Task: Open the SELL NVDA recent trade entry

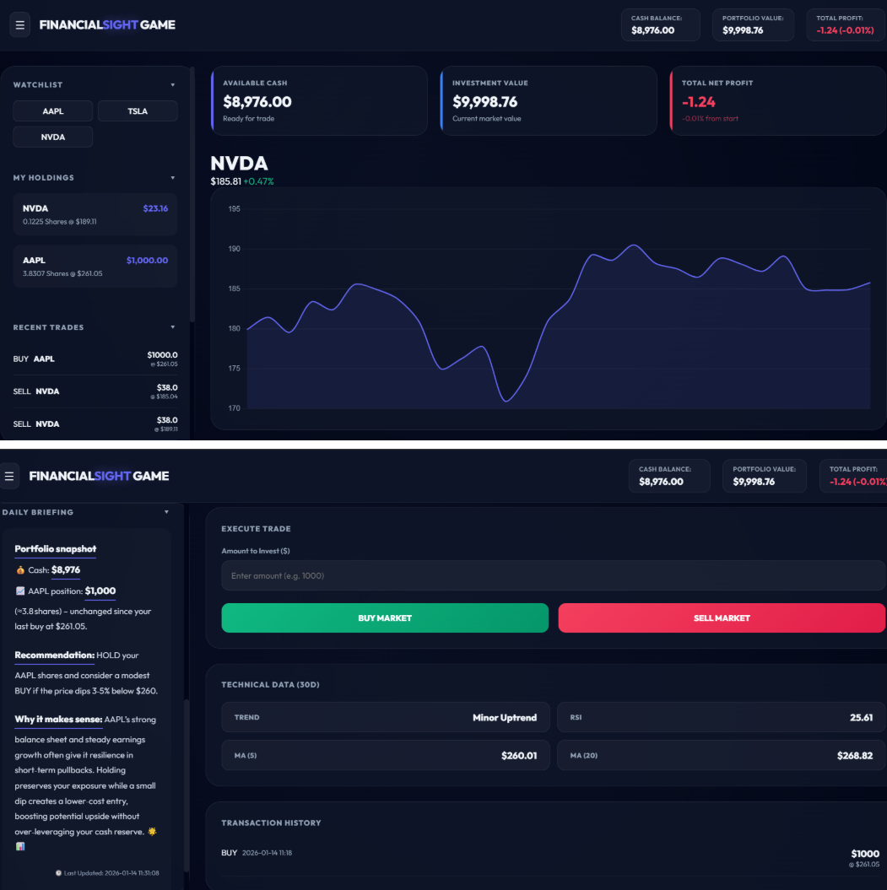Action: pos(95,391)
